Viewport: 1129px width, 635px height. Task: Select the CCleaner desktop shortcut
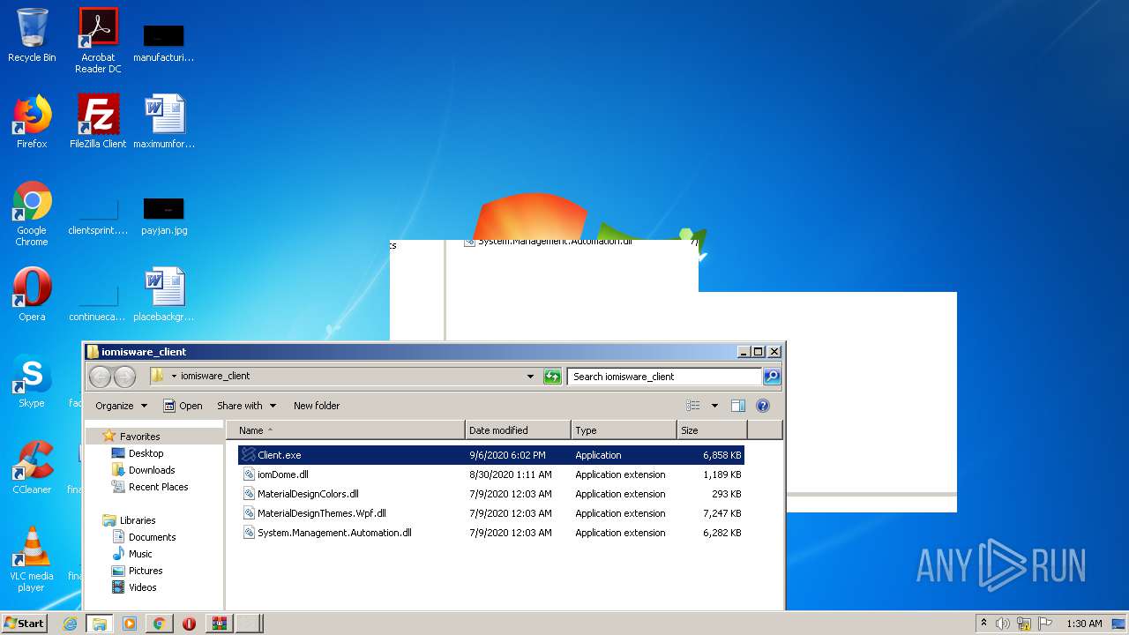(x=32, y=467)
